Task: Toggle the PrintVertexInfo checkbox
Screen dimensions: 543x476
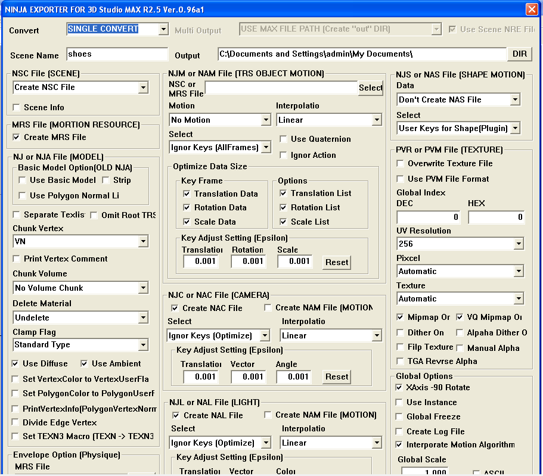Action: pyautogui.click(x=15, y=409)
